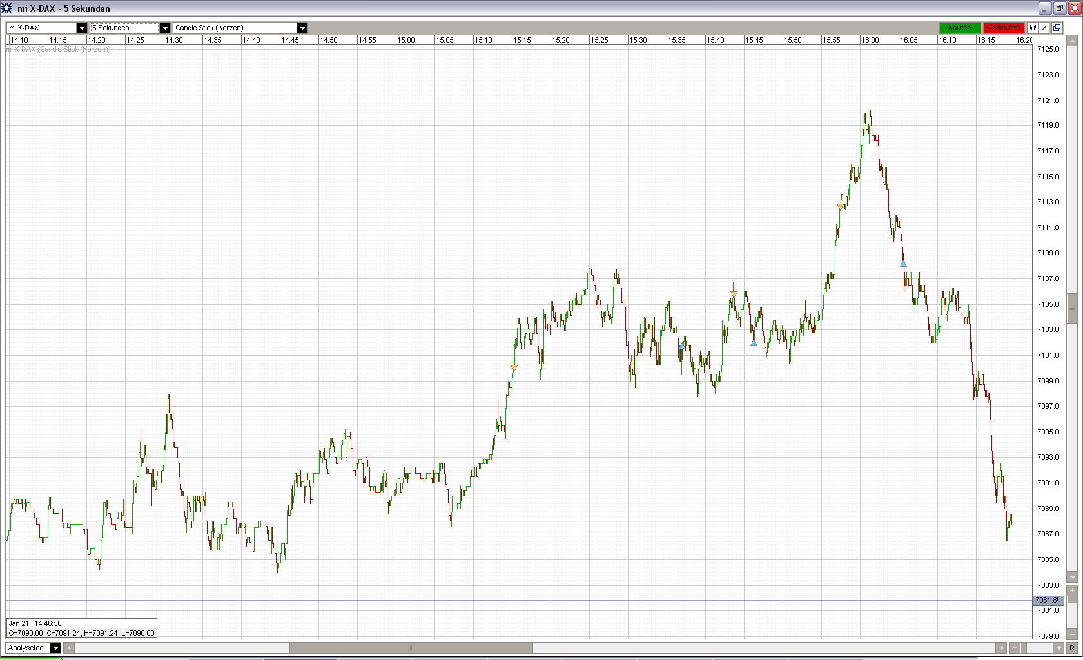
Task: Click the 7105.0 price axis label
Action: [x=1048, y=304]
